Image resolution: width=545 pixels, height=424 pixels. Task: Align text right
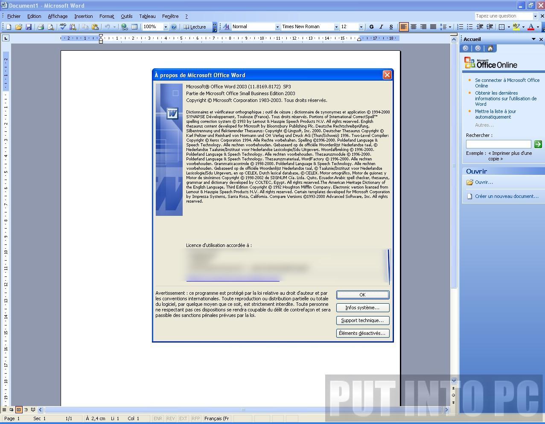(423, 27)
